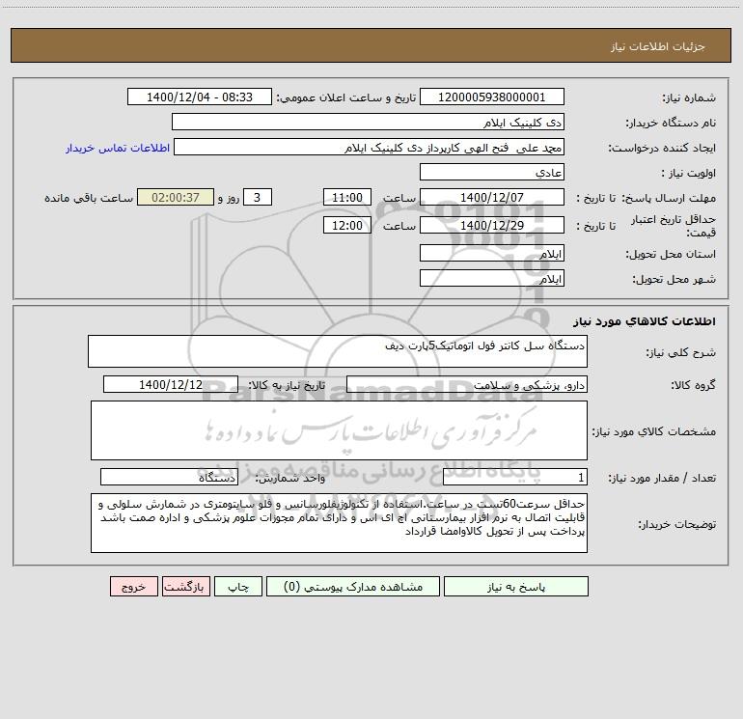Select the شماره نیاز field 1200005938000001
Viewport: 743px width, 719px height.
tap(492, 97)
